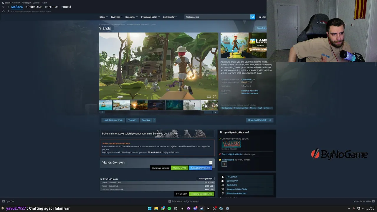This screenshot has height=212, width=377.
Task: Open the Arkadaşlar menu
Action: 27,3
